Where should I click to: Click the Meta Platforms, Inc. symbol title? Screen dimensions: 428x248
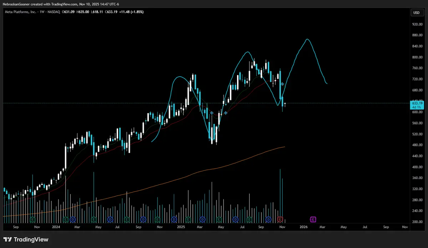click(x=20, y=12)
